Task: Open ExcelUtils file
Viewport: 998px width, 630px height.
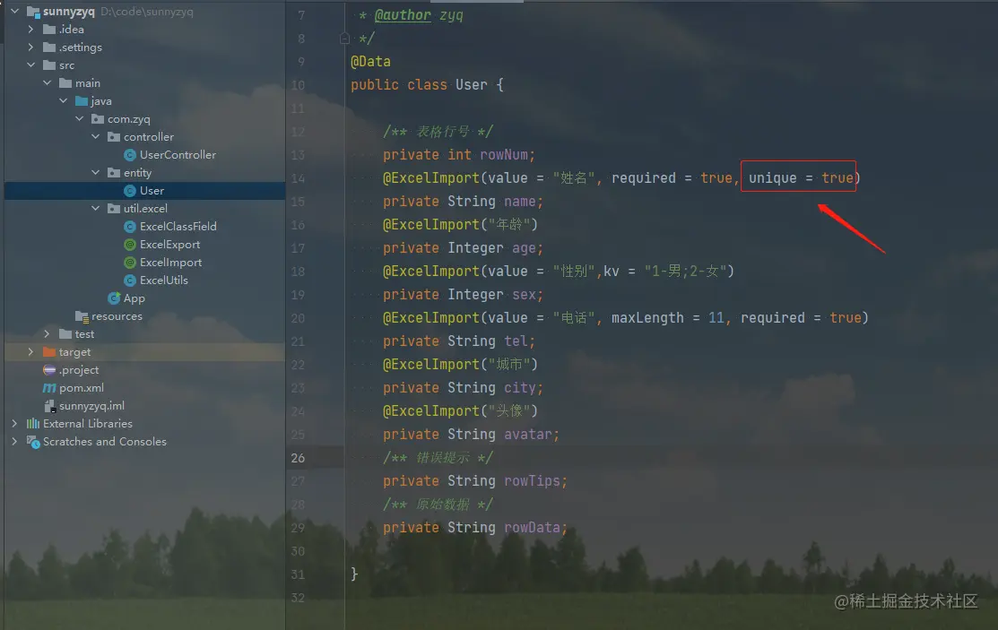Action: (x=163, y=280)
